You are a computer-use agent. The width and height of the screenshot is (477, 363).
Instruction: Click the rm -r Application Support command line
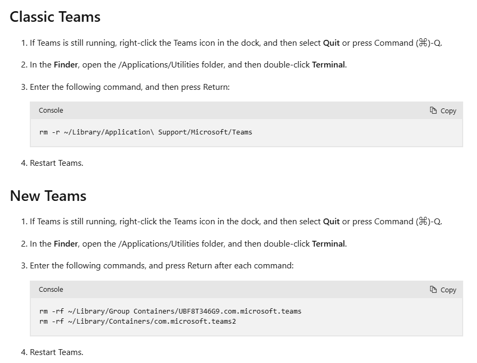tap(146, 132)
